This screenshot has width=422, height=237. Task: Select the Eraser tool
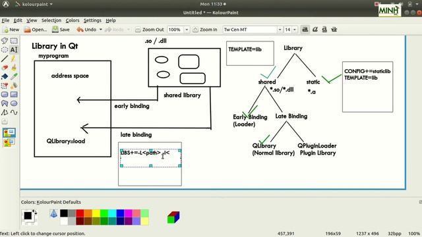5,67
